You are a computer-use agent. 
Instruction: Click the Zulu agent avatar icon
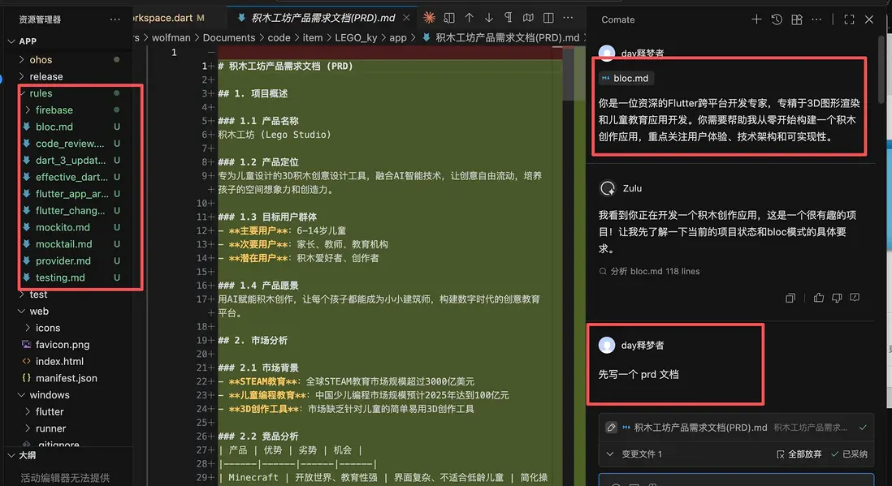[x=608, y=188]
